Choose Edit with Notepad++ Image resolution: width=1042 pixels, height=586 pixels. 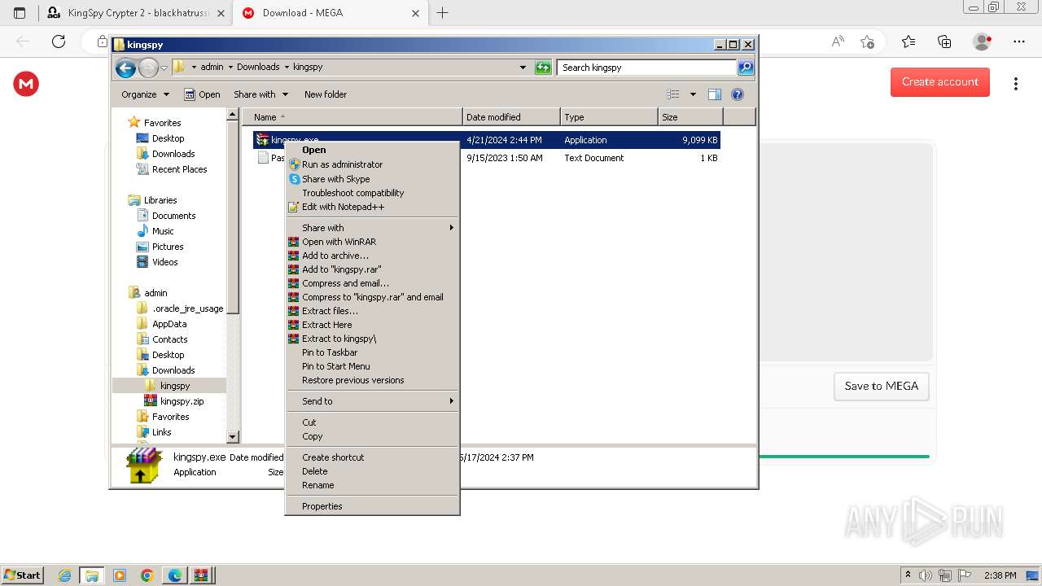click(x=372, y=207)
